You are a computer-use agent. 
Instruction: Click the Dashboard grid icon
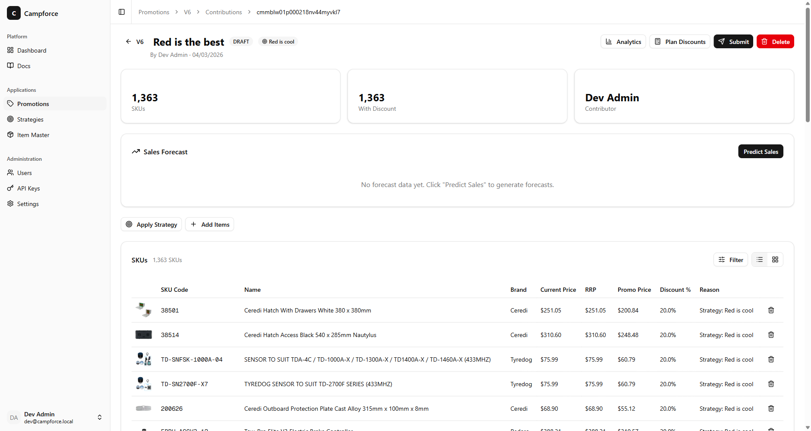point(10,50)
